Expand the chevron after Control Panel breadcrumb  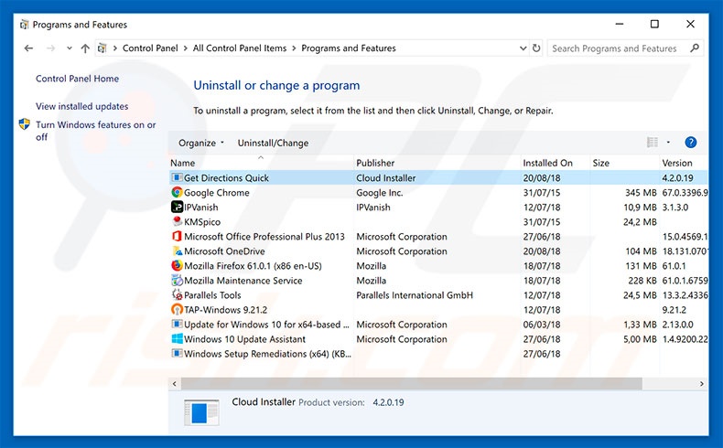point(186,48)
